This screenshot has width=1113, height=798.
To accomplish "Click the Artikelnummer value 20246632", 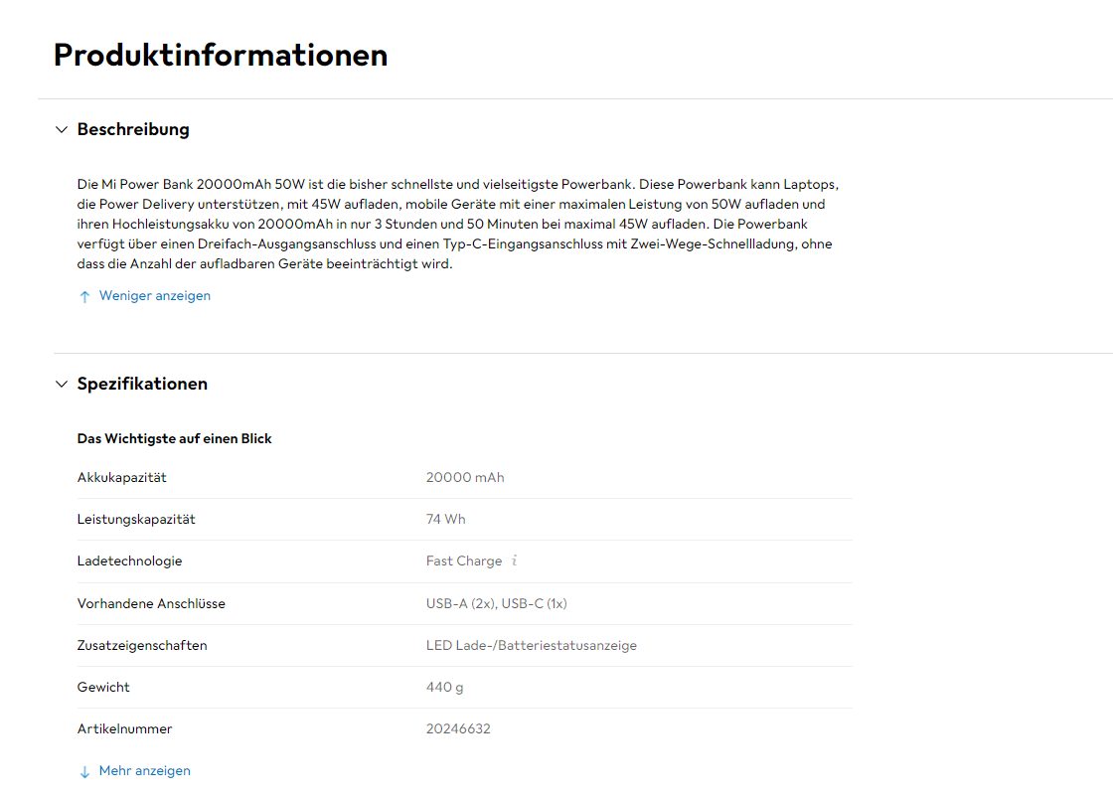I will 458,728.
